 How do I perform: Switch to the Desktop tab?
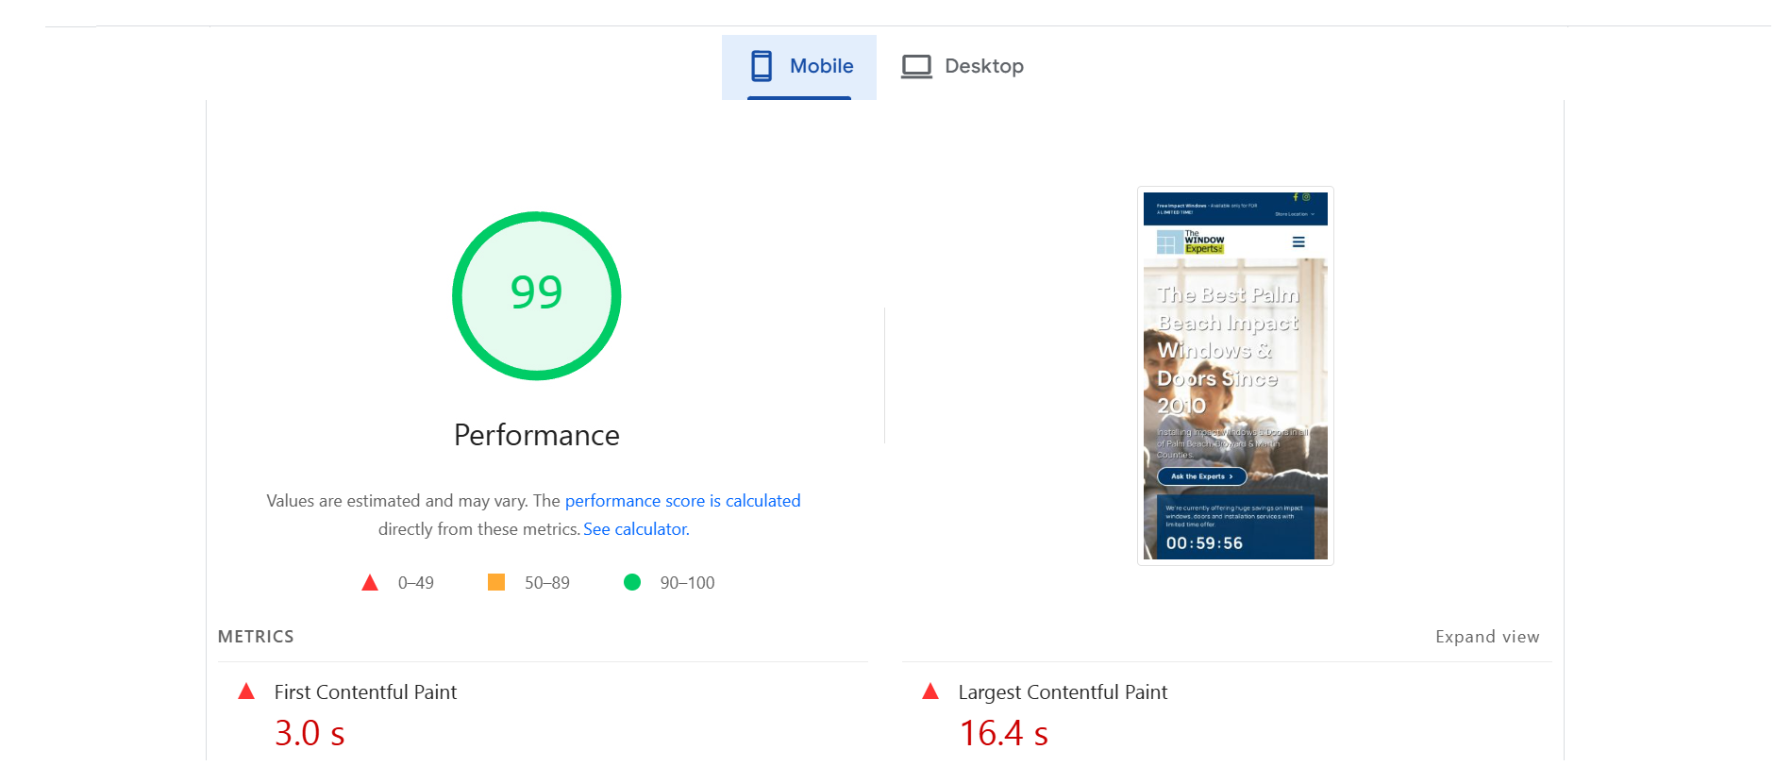pyautogui.click(x=983, y=66)
